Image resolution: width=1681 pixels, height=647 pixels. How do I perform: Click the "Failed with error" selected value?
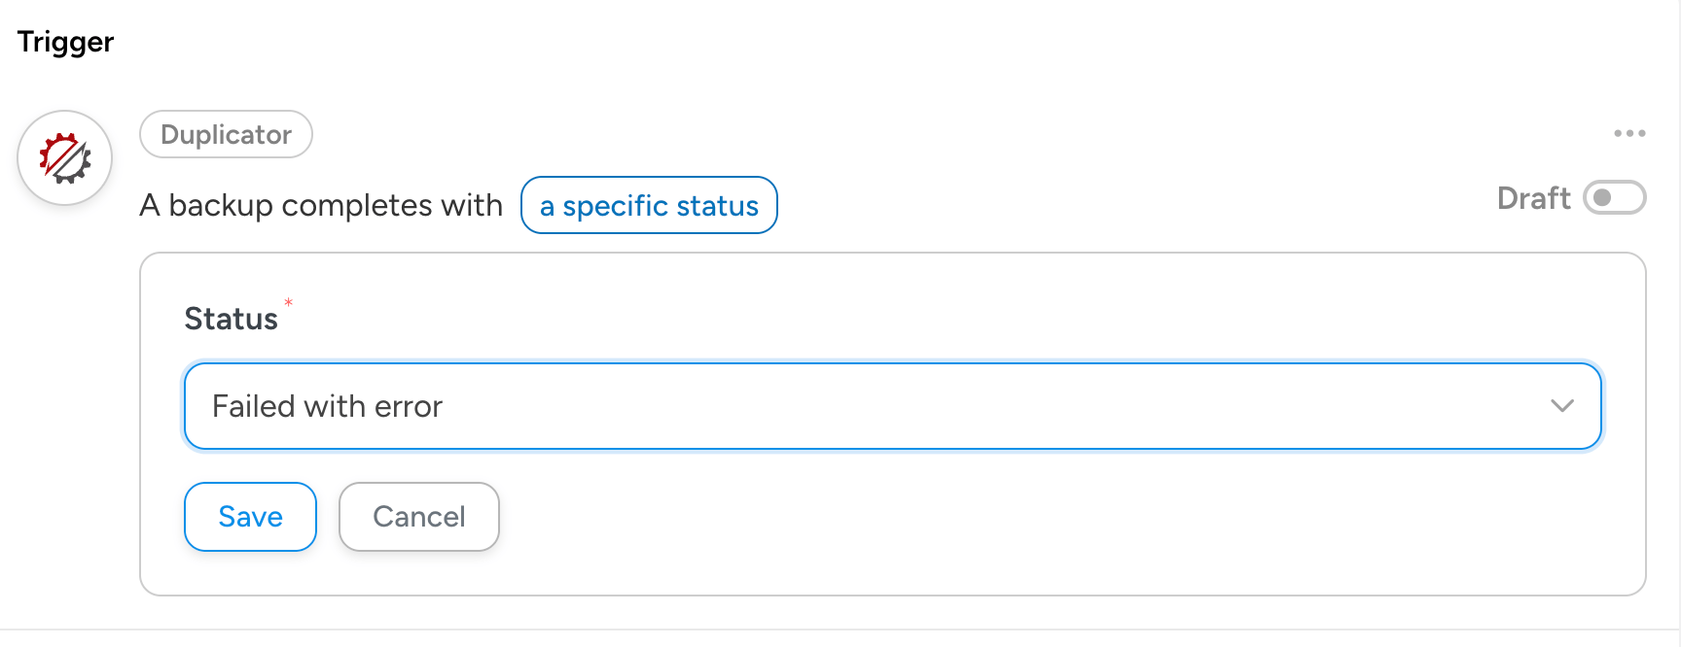click(327, 406)
